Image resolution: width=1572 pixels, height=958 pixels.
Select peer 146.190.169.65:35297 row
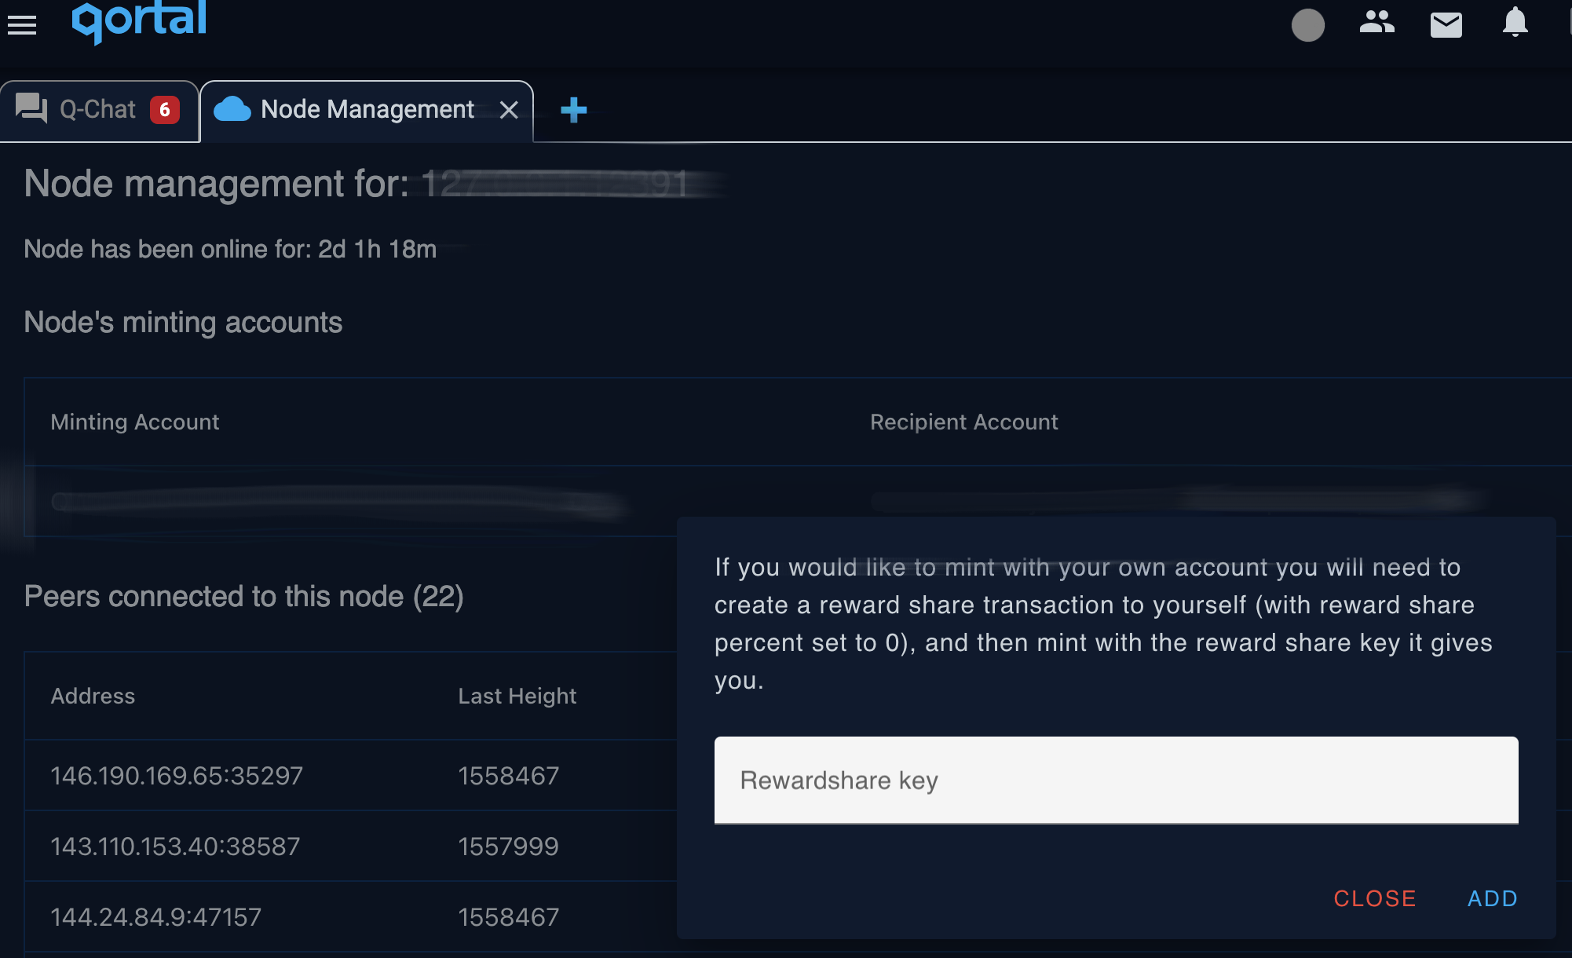pyautogui.click(x=351, y=776)
